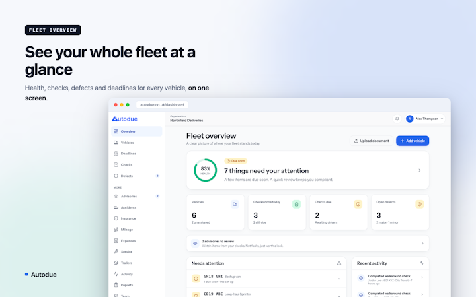Screen dimensions: 476x297
Task: Open the Insurance page
Action: (137, 218)
